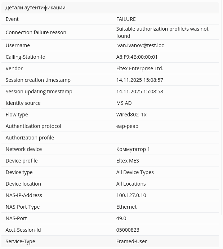The width and height of the screenshot is (223, 249).
Task: Click the All Locations value
Action: click(x=131, y=184)
